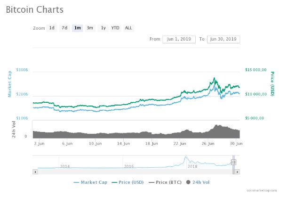The image size is (287, 197).
Task: Click the 26. Jun axis label
Action: click(208, 143)
